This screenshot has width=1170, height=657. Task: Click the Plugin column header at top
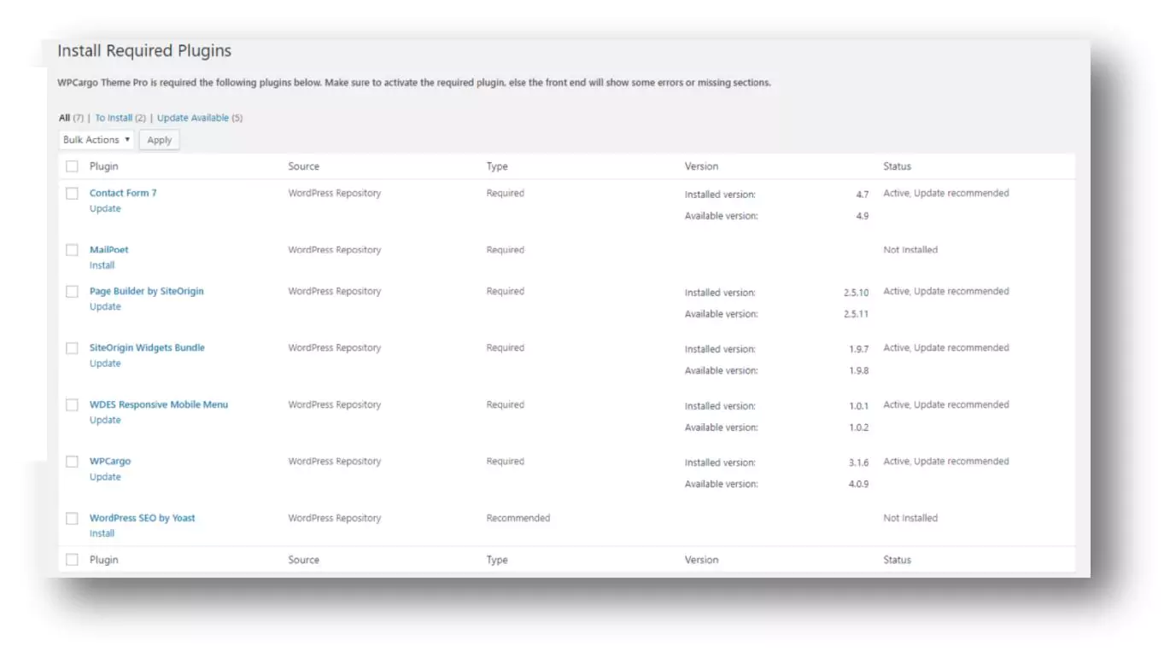pyautogui.click(x=104, y=166)
